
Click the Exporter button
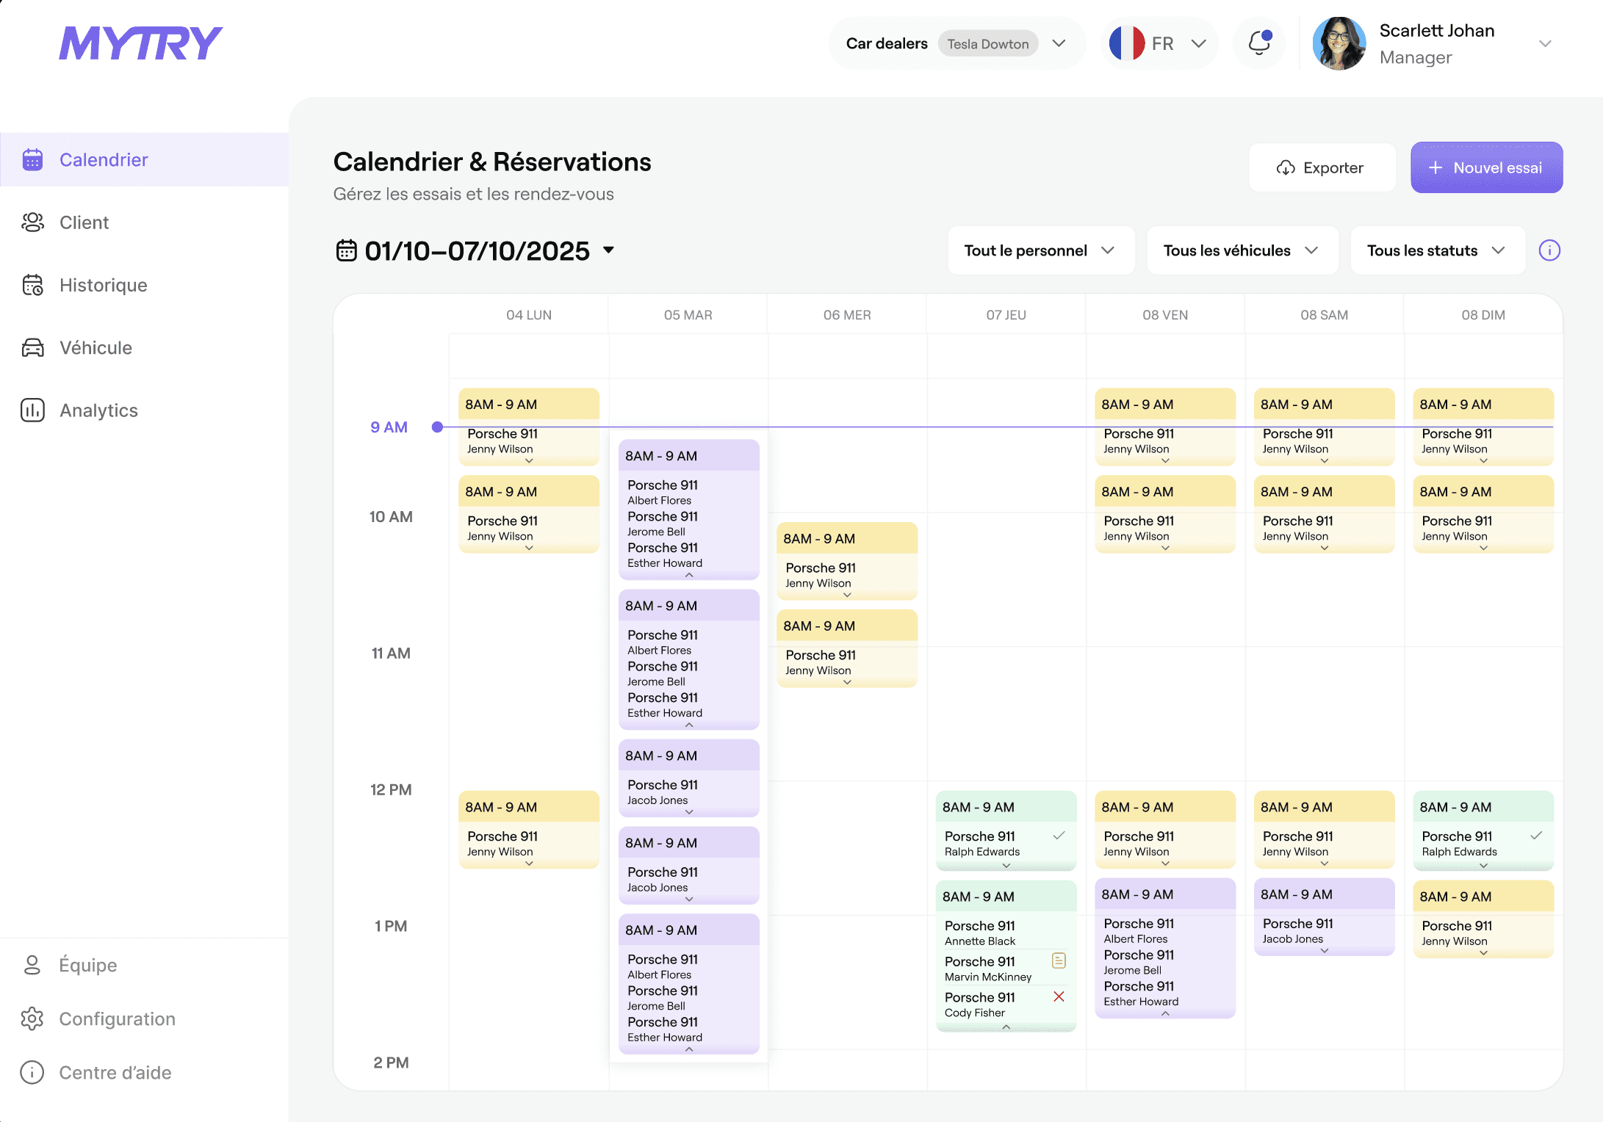point(1321,167)
